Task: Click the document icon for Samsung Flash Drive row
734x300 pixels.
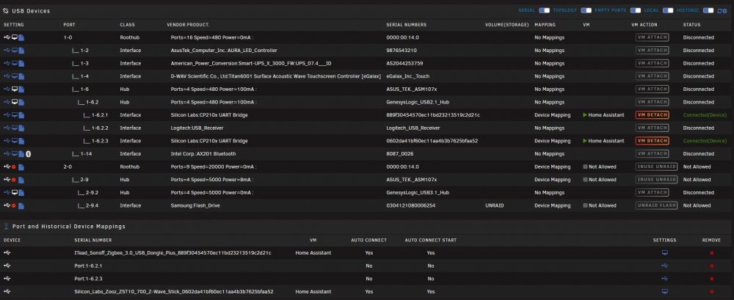Action: 21,205
